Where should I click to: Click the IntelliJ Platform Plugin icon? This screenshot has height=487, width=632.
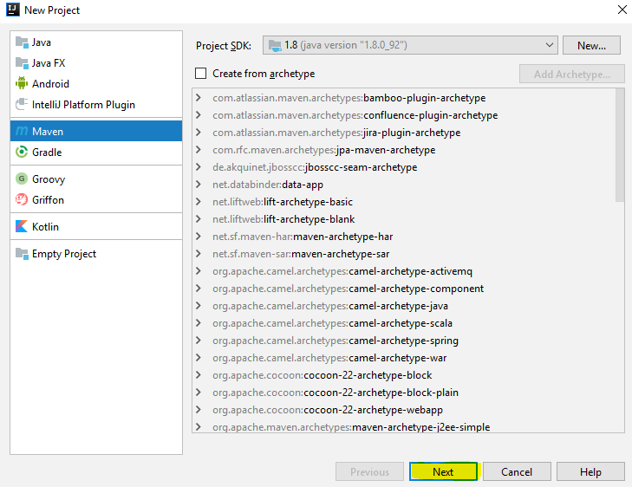click(x=22, y=104)
